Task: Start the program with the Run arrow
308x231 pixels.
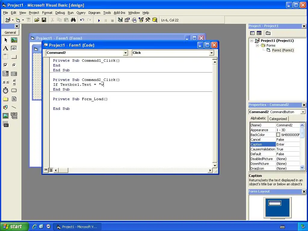Action: pyautogui.click(x=99, y=20)
